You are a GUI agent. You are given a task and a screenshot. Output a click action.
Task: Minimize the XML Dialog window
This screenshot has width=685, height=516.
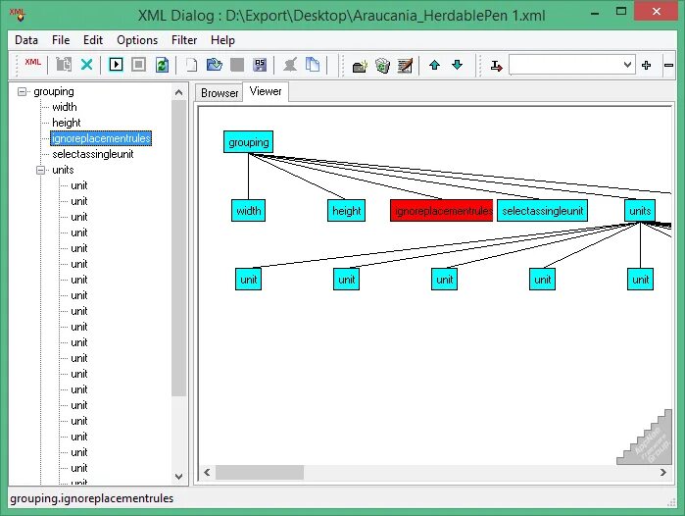click(x=595, y=13)
